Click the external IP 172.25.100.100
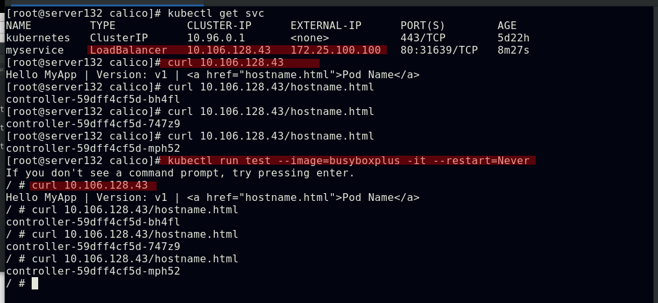The image size is (658, 303). (x=335, y=50)
